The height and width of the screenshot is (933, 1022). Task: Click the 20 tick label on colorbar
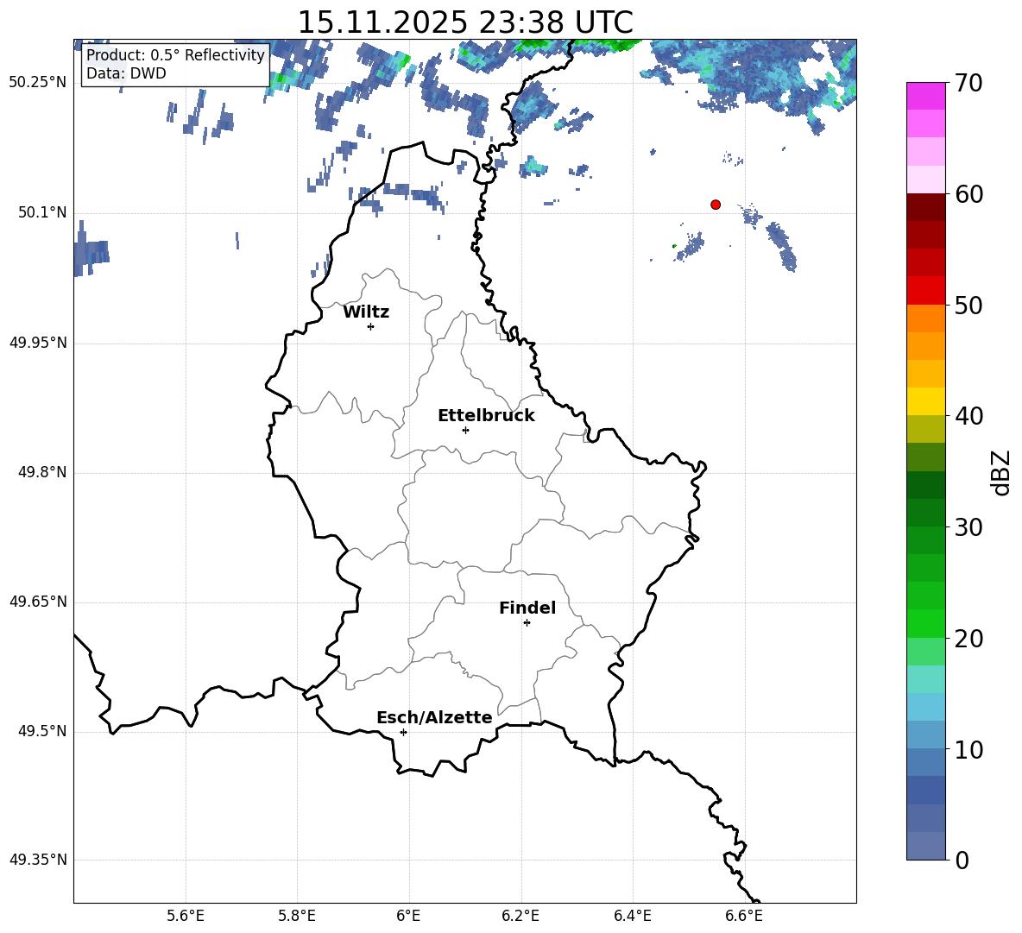(968, 639)
